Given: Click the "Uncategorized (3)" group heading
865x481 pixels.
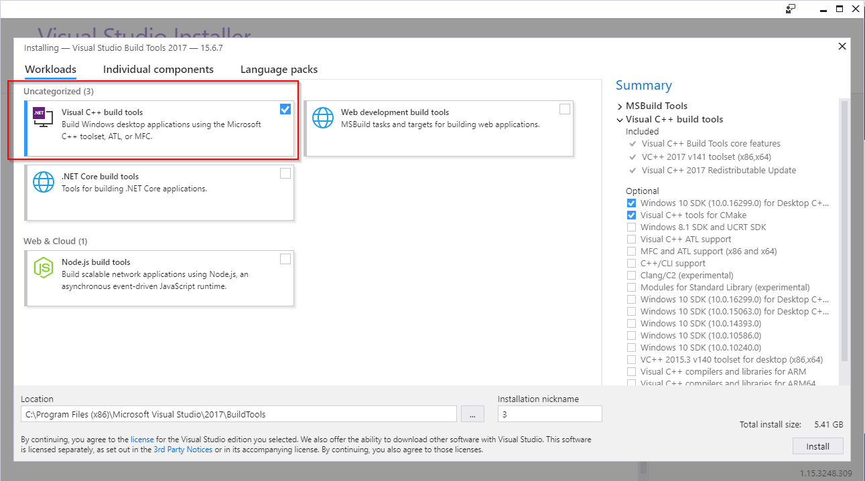Looking at the screenshot, I should click(x=59, y=91).
